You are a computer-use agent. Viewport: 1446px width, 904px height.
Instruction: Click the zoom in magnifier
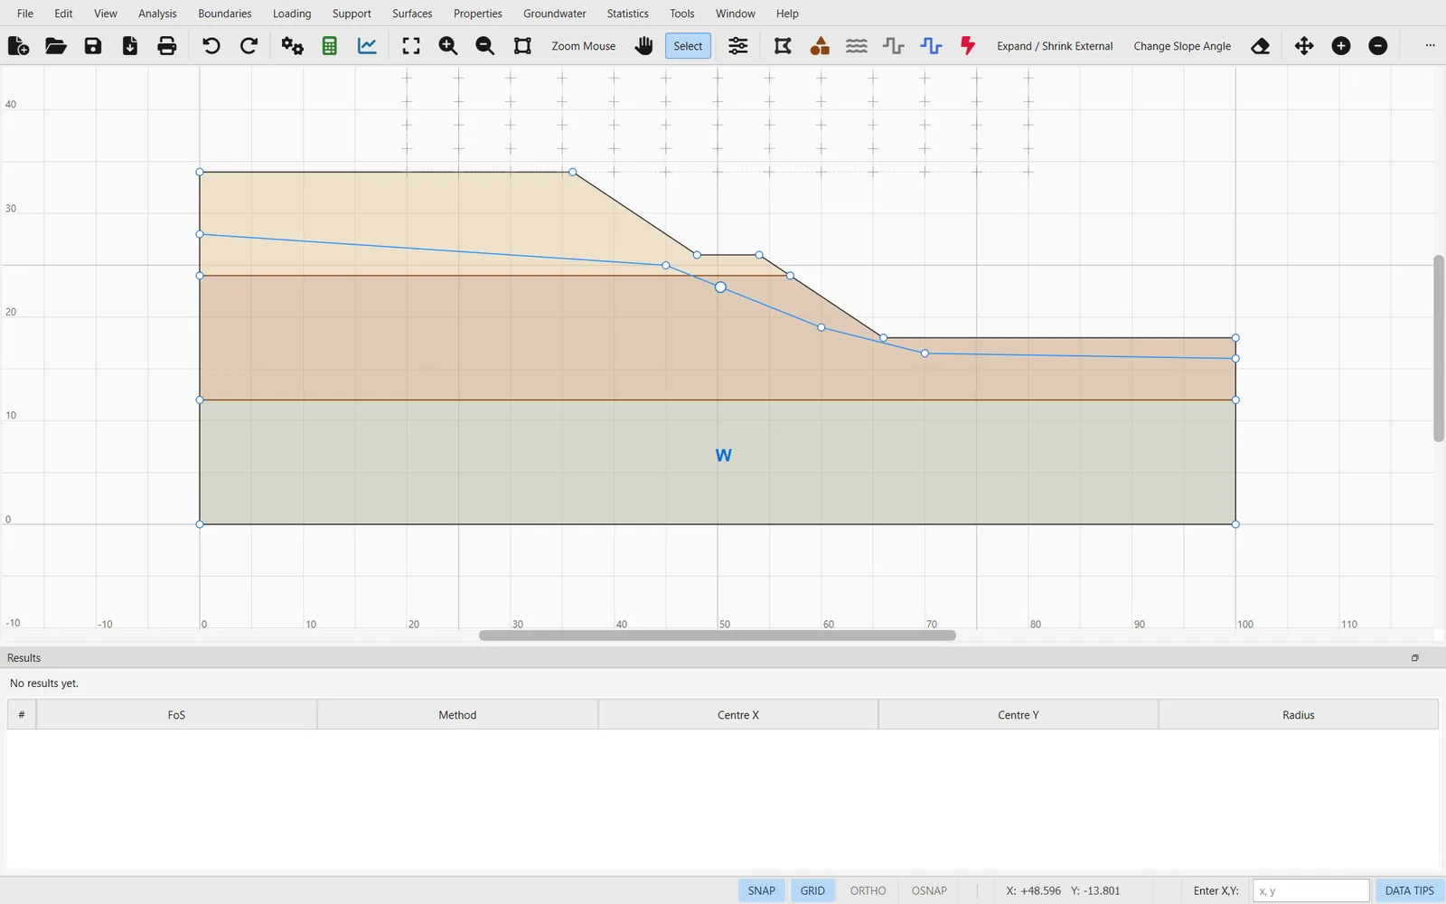pyautogui.click(x=448, y=46)
